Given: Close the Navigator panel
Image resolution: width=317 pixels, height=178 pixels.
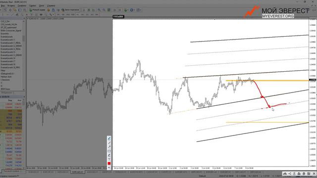Looking at the screenshot, I should [24, 18].
